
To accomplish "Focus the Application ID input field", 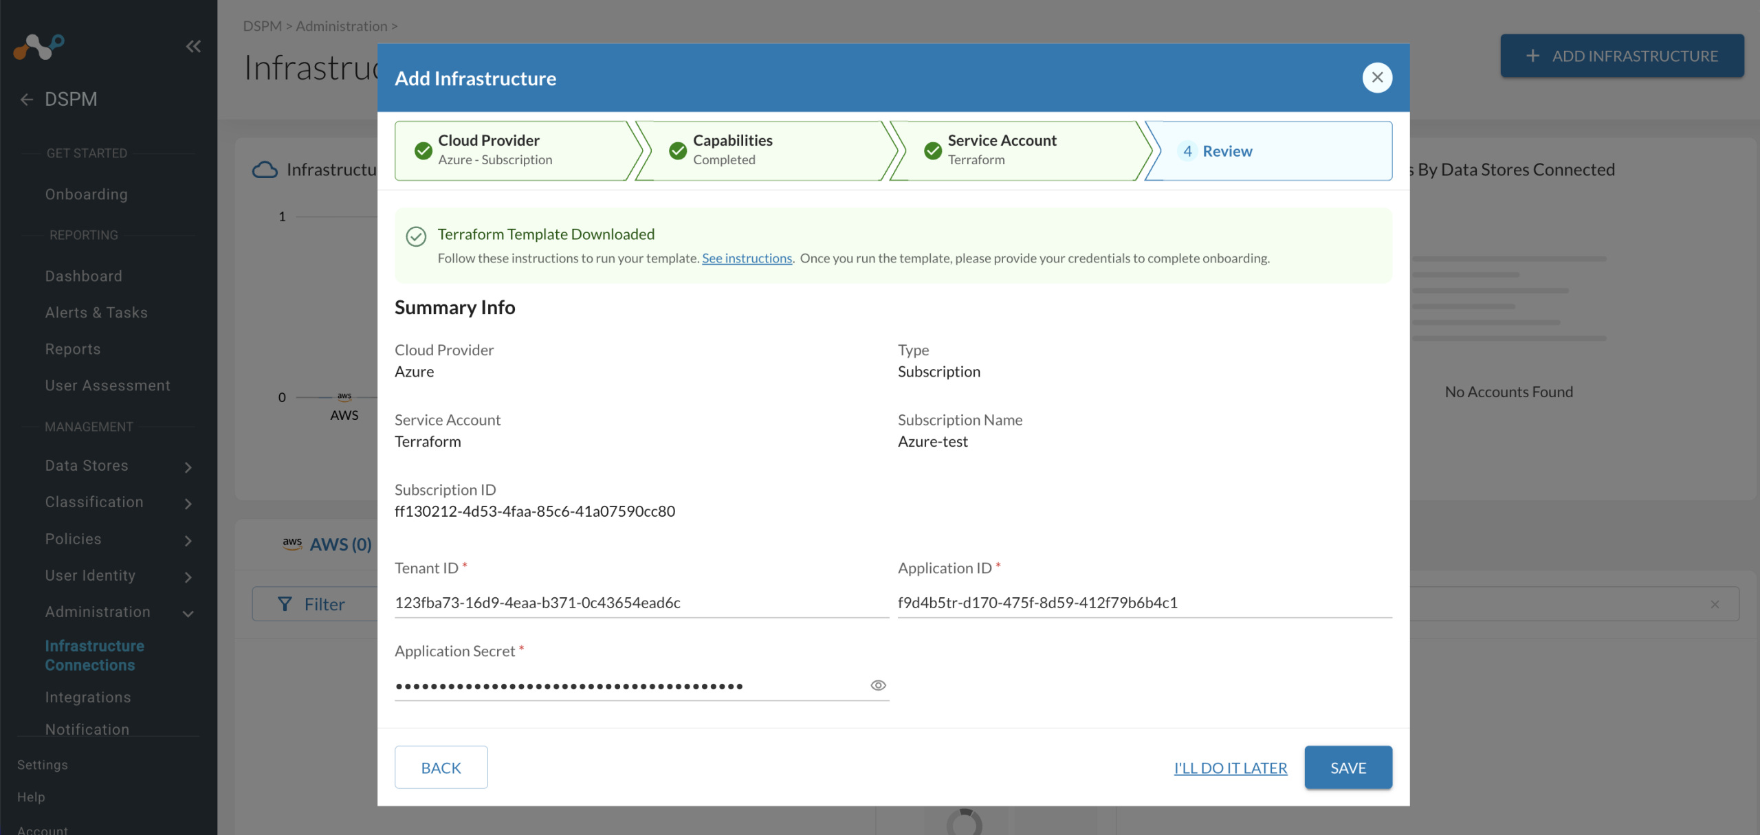I will click(x=1145, y=603).
